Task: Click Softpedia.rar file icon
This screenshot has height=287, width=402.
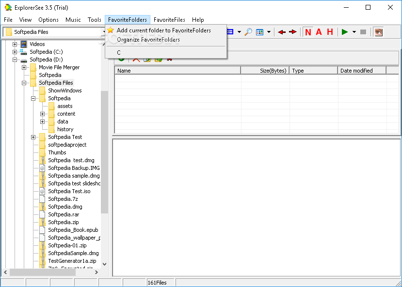Action: (x=42, y=214)
